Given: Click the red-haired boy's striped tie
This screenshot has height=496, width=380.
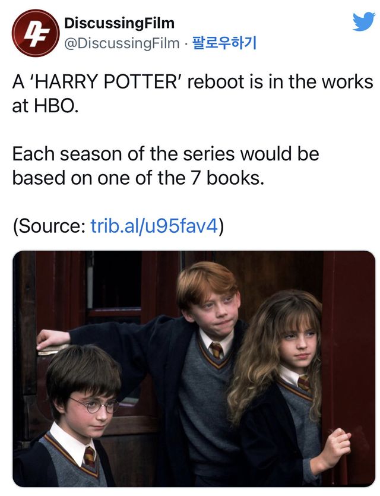Looking at the screenshot, I should [x=217, y=350].
